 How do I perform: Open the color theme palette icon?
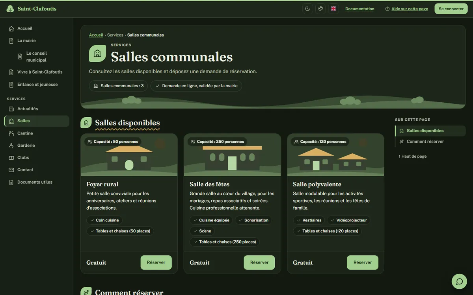tap(320, 9)
